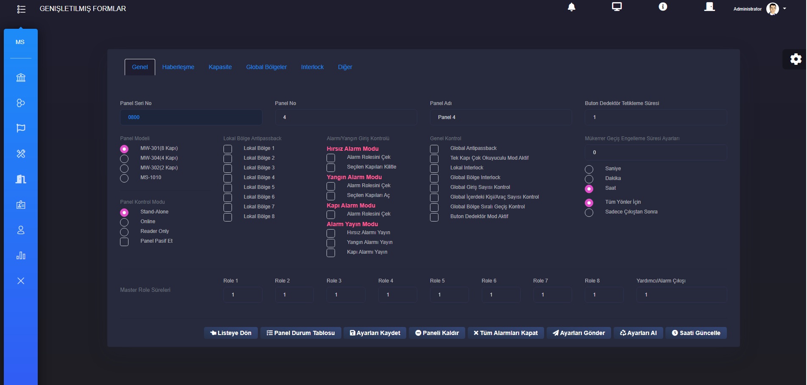Open the Global Bölgeler tab
This screenshot has height=385, width=807.
pos(266,67)
